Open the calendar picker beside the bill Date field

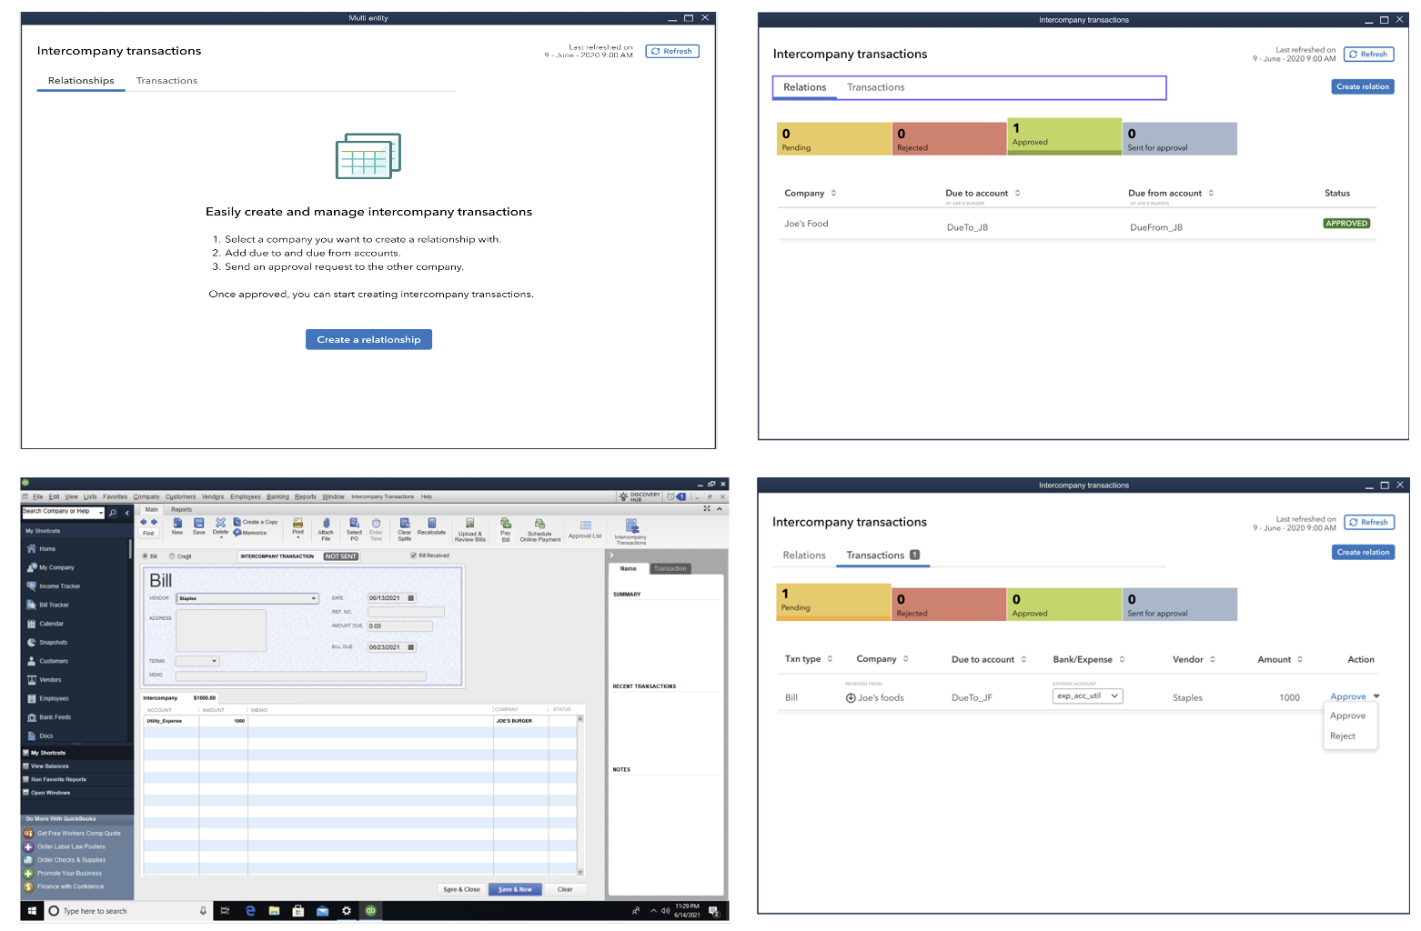pyautogui.click(x=411, y=598)
